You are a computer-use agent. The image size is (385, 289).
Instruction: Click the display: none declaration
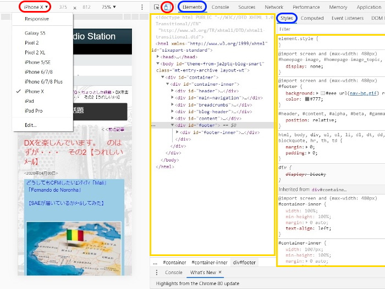click(x=304, y=66)
